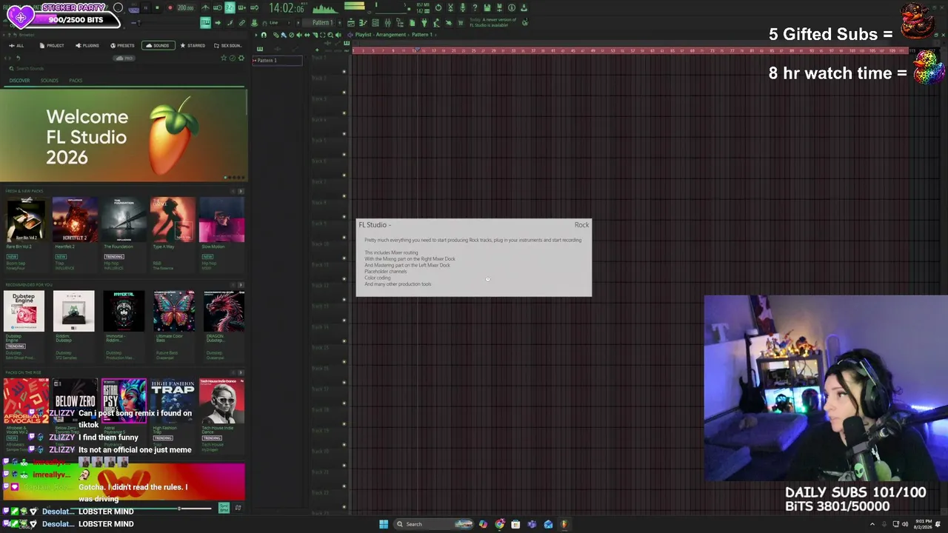The height and width of the screenshot is (533, 948).
Task: Open the Slow Motion pack thumbnail
Action: point(221,220)
